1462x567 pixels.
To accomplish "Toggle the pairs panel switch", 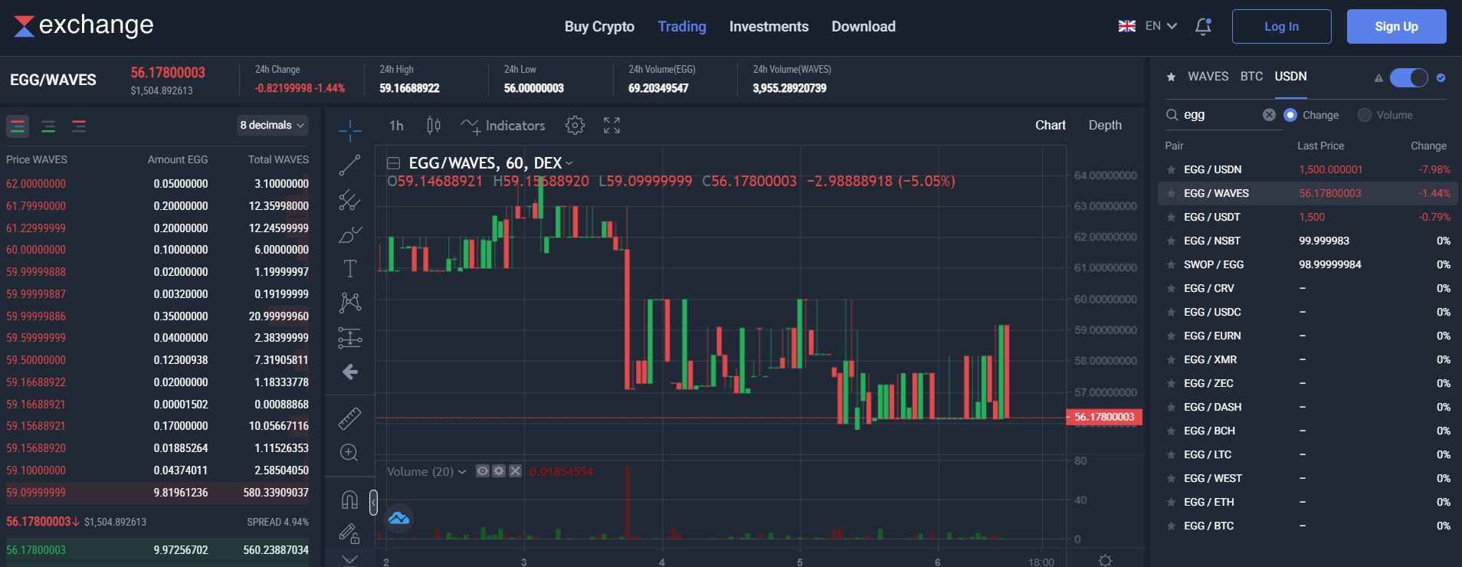I will click(1408, 77).
